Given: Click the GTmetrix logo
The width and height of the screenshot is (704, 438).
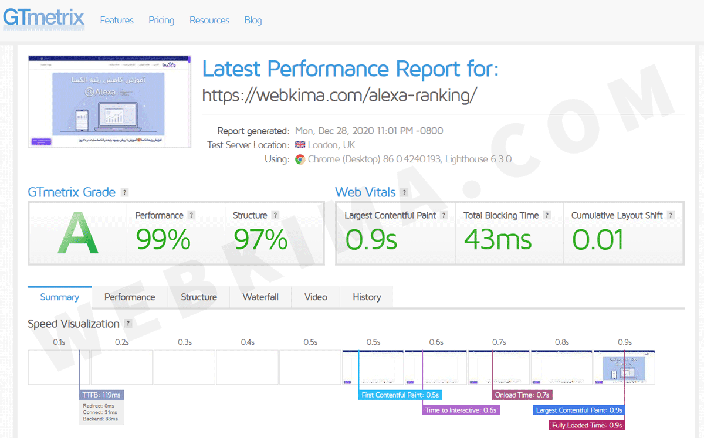Looking at the screenshot, I should (x=44, y=19).
